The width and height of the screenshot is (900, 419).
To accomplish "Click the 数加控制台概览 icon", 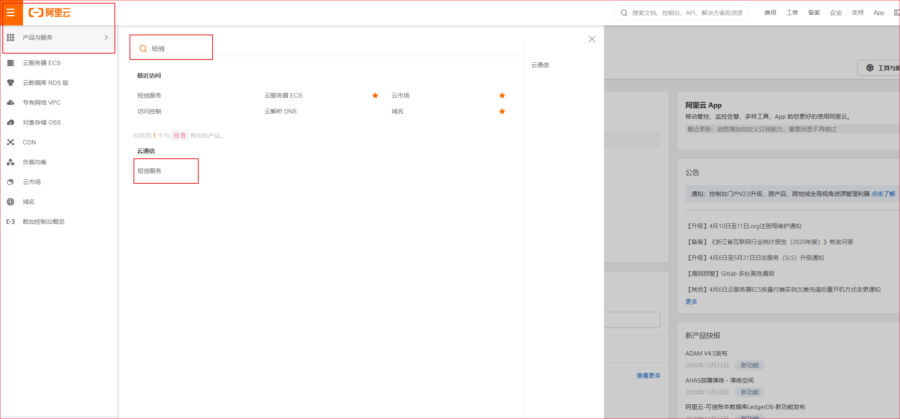I will [11, 222].
